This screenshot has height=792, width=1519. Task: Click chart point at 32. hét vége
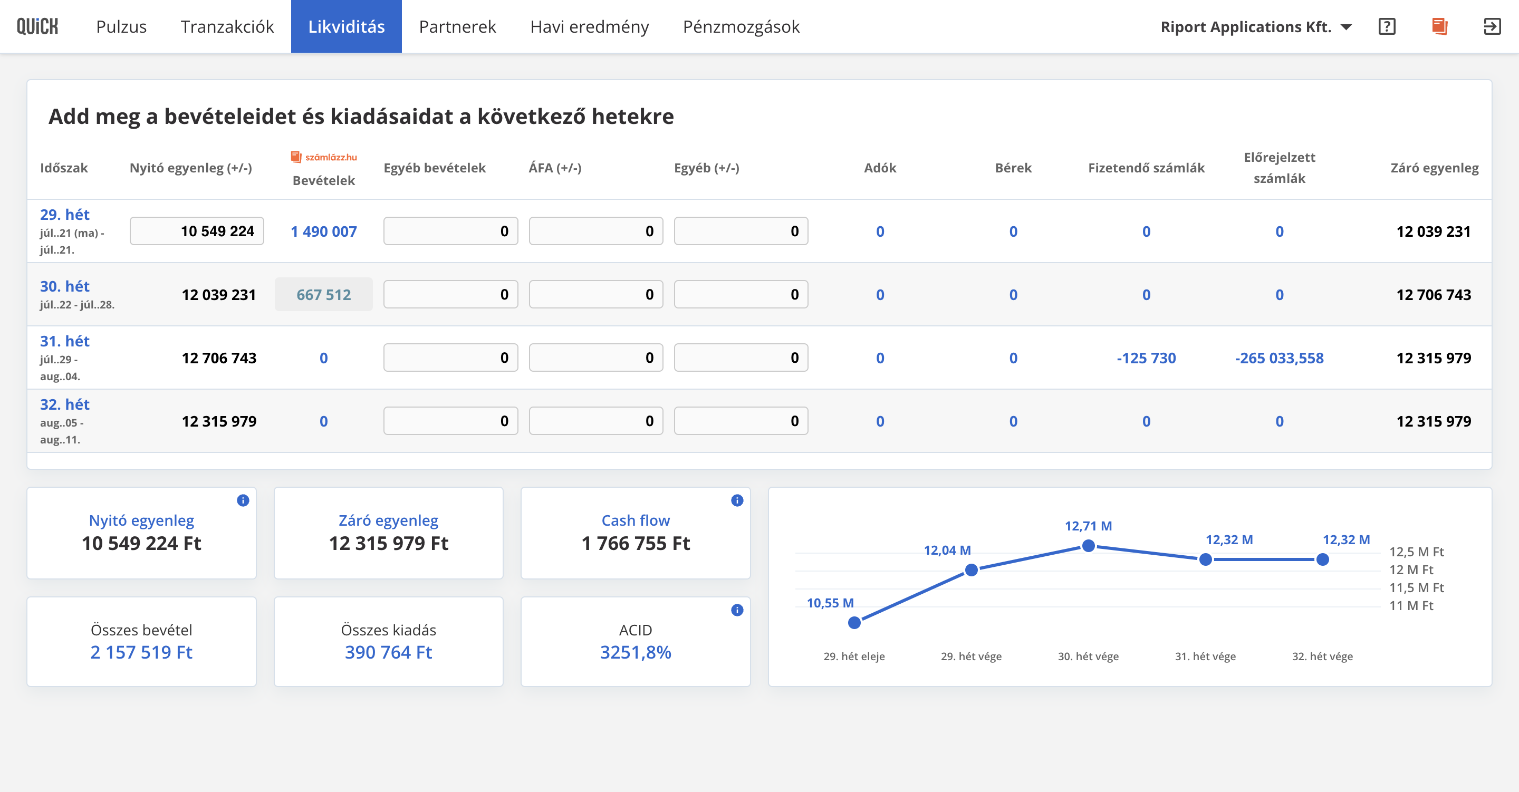click(1323, 559)
